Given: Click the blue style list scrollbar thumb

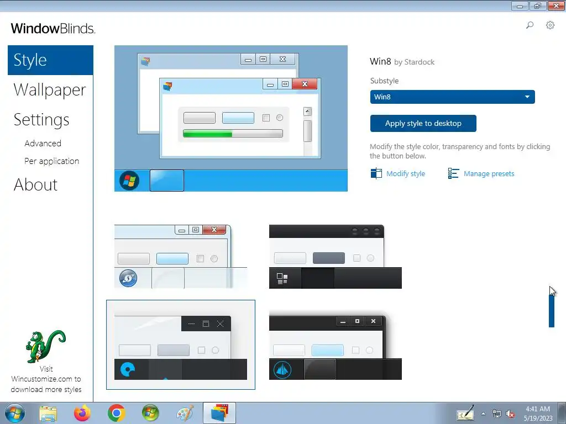Looking at the screenshot, I should pyautogui.click(x=551, y=310).
